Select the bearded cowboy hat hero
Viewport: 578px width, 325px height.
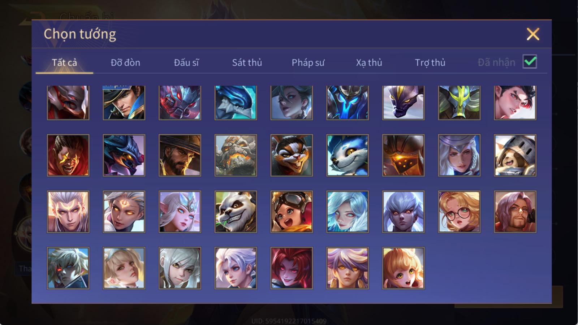[180, 155]
